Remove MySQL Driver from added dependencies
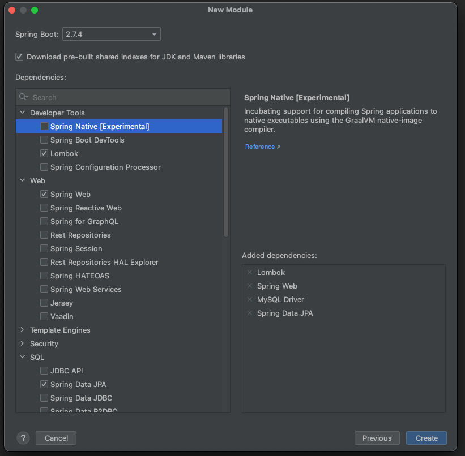This screenshot has height=456, width=465. [250, 299]
